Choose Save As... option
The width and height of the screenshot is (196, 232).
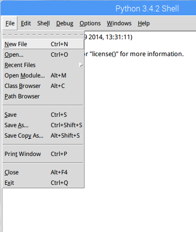43,125
